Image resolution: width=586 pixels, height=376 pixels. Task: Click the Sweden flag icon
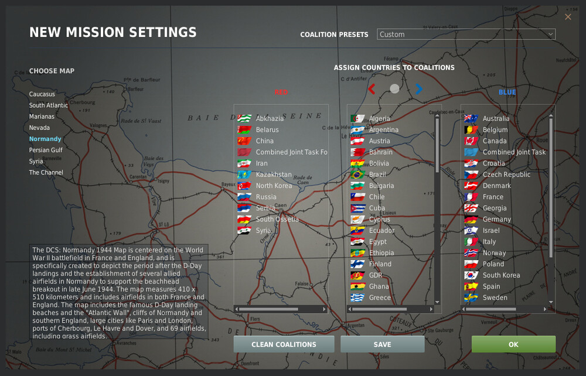(471, 298)
